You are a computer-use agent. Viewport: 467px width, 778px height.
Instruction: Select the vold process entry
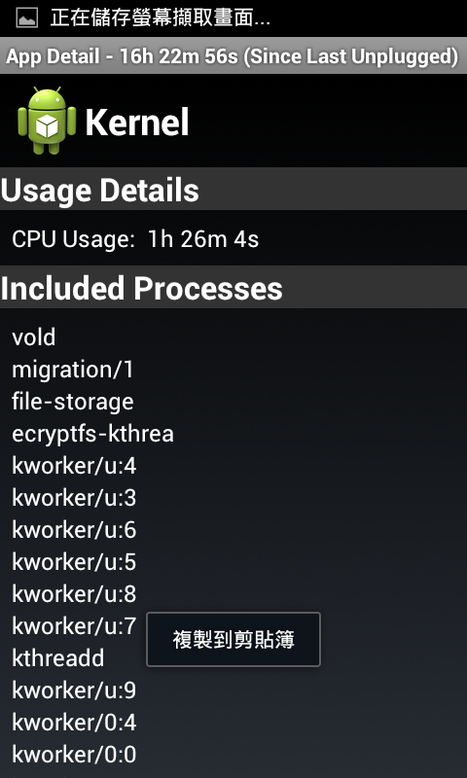(x=34, y=337)
